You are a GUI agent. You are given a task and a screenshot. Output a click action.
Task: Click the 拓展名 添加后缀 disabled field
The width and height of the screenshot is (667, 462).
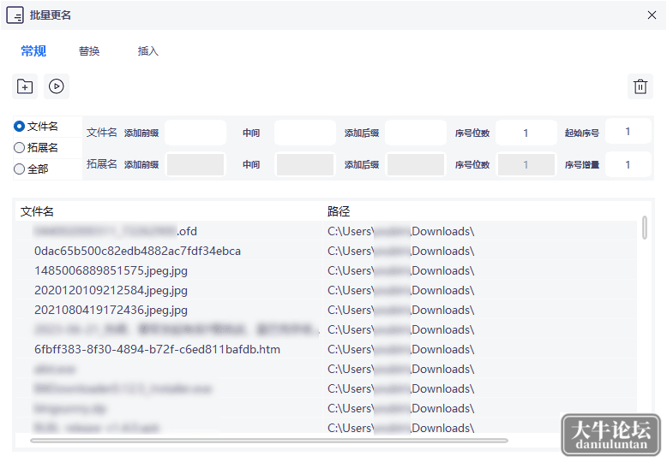point(416,164)
